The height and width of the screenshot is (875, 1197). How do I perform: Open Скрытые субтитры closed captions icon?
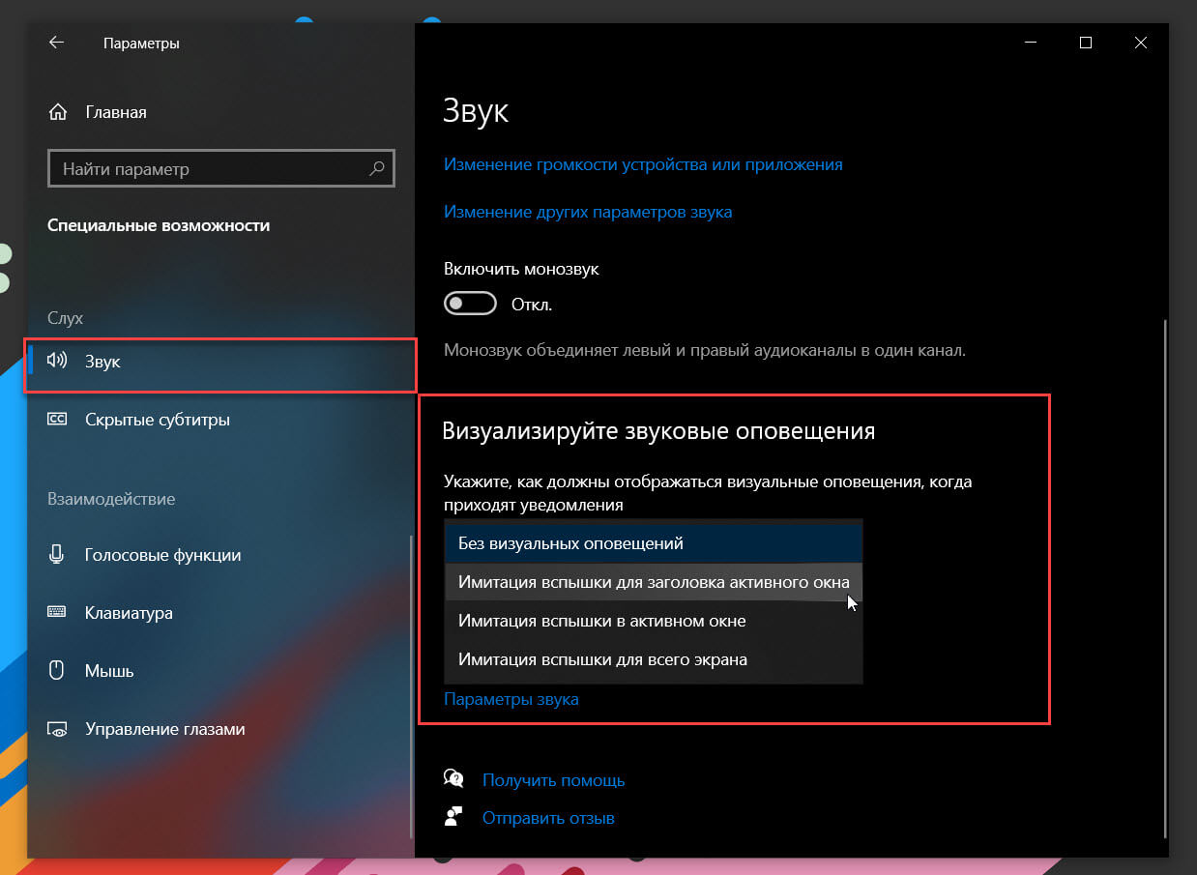point(57,420)
